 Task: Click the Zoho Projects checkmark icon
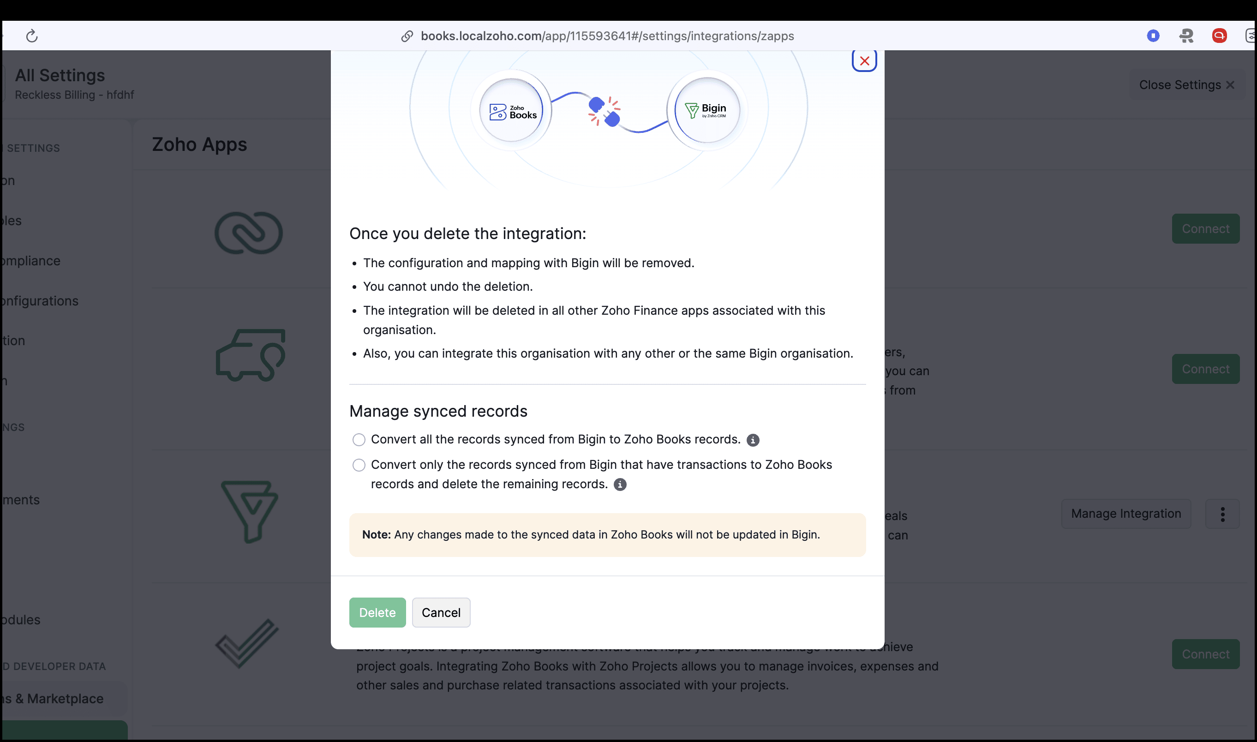[246, 644]
